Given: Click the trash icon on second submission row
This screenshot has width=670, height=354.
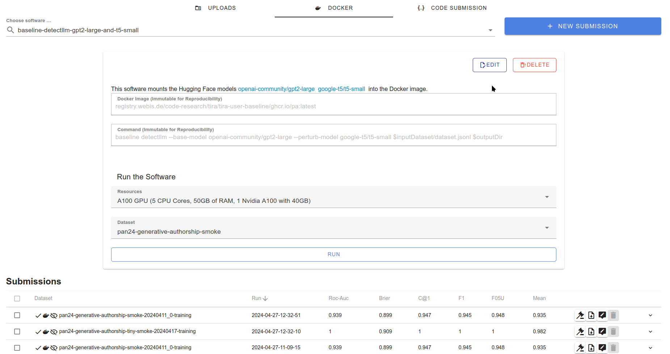Looking at the screenshot, I should [613, 331].
